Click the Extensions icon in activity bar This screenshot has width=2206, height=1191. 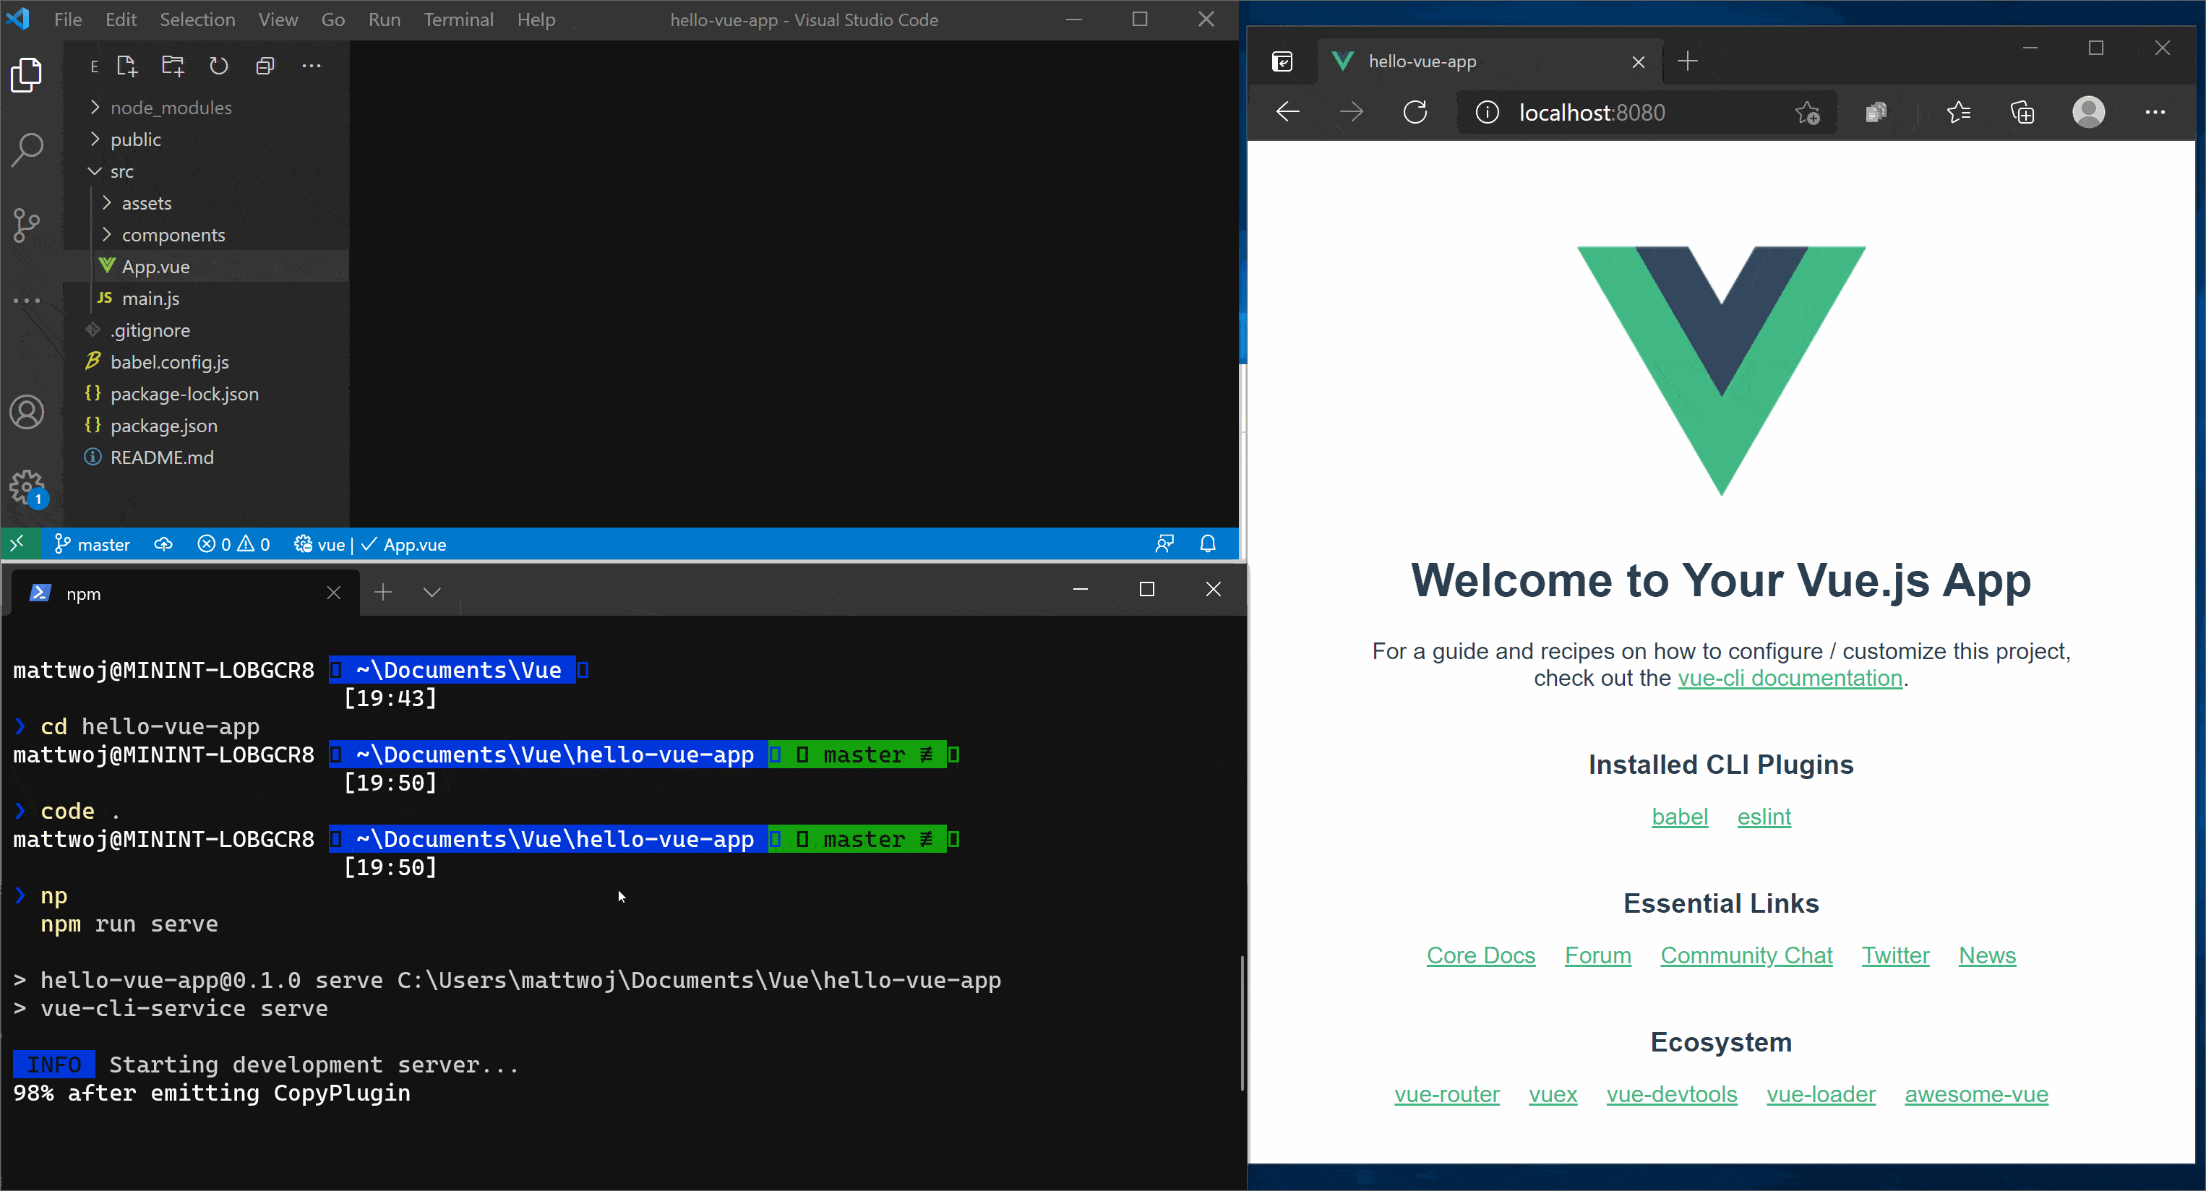(x=30, y=299)
